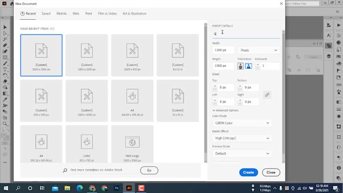Select the Custom 8 x 12 in preset
Image resolution: width=343 pixels, height=193 pixels.
point(178,55)
